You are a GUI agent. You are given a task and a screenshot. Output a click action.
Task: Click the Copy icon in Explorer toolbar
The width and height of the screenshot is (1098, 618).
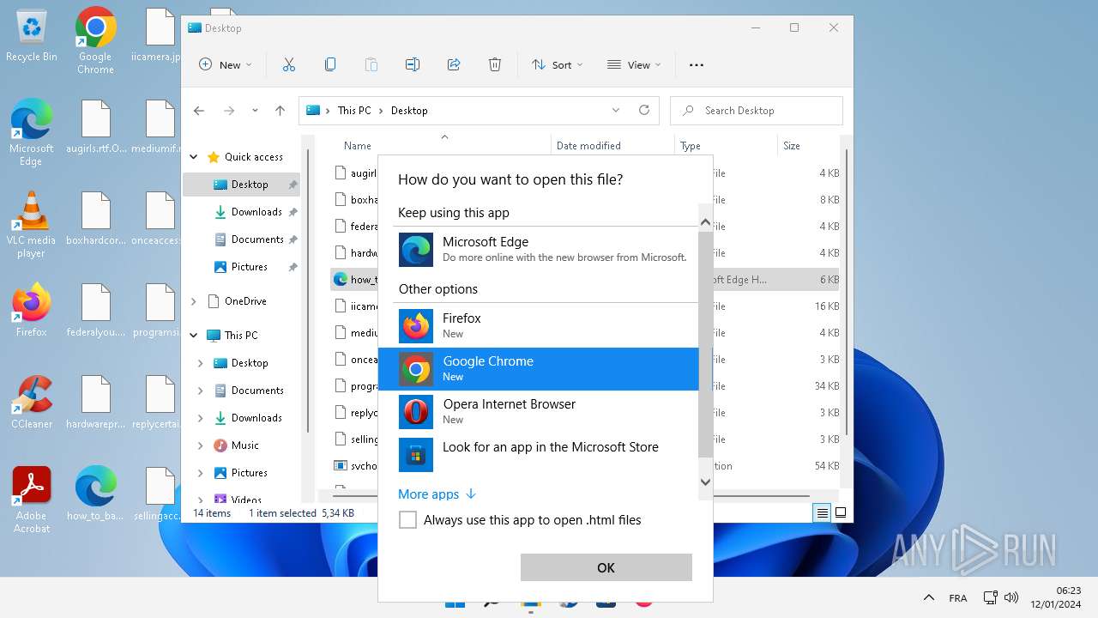tap(330, 64)
